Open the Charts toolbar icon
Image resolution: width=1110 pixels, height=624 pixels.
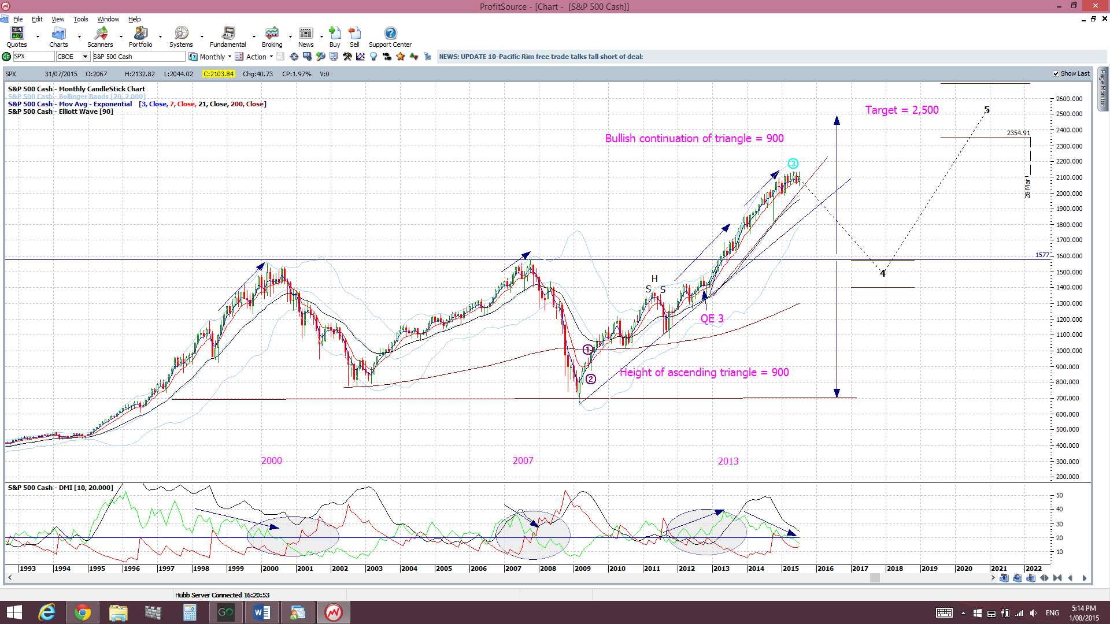58,37
